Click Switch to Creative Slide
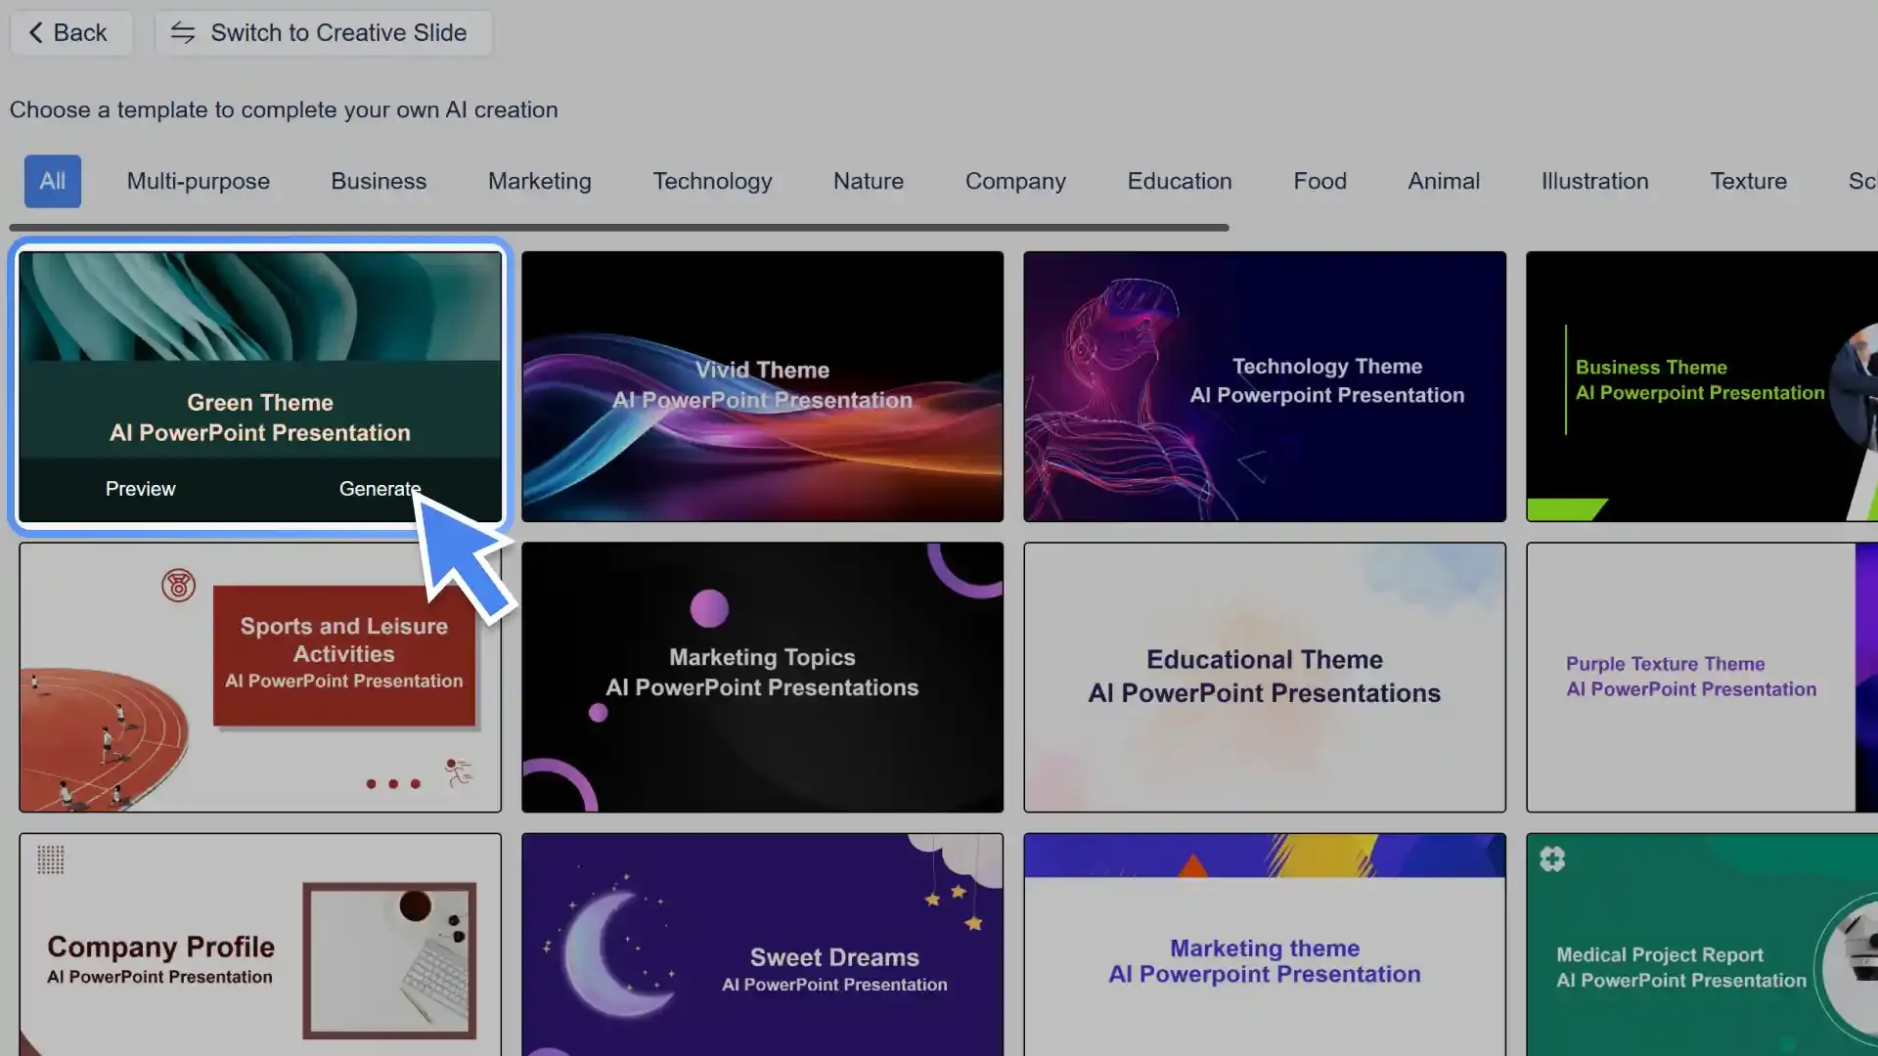Viewport: 1878px width, 1056px height. point(323,32)
